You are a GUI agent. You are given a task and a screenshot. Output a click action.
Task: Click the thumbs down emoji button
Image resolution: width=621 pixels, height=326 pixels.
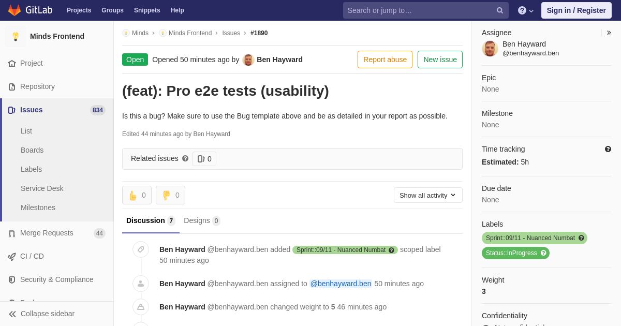[170, 195]
